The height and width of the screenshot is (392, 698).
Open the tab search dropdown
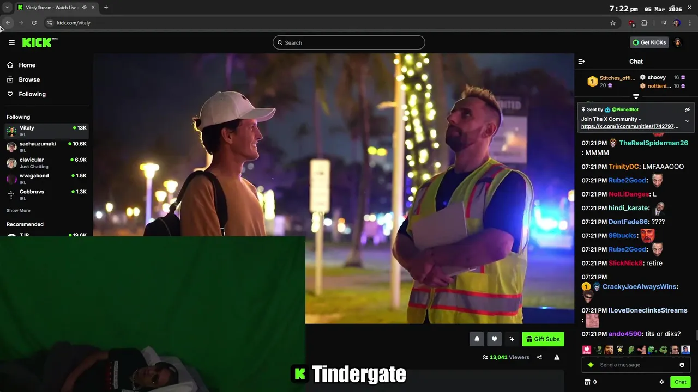click(x=7, y=8)
